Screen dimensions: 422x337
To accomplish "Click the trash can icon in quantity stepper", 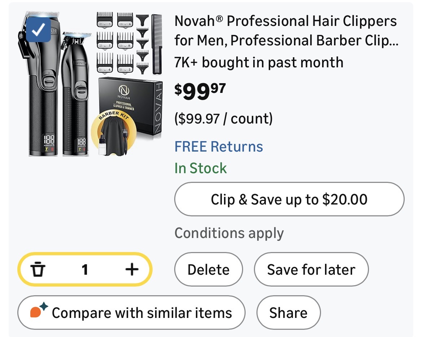I will [38, 269].
